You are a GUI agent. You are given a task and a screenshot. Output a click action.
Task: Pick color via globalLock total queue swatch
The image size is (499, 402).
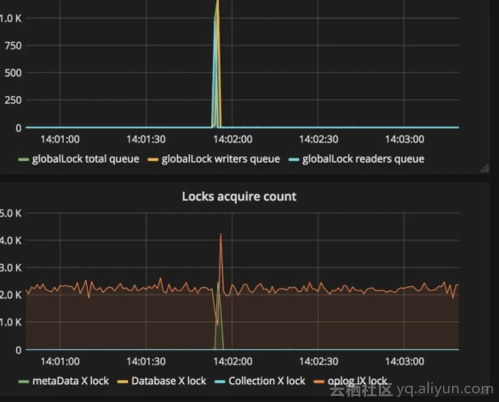(23, 159)
